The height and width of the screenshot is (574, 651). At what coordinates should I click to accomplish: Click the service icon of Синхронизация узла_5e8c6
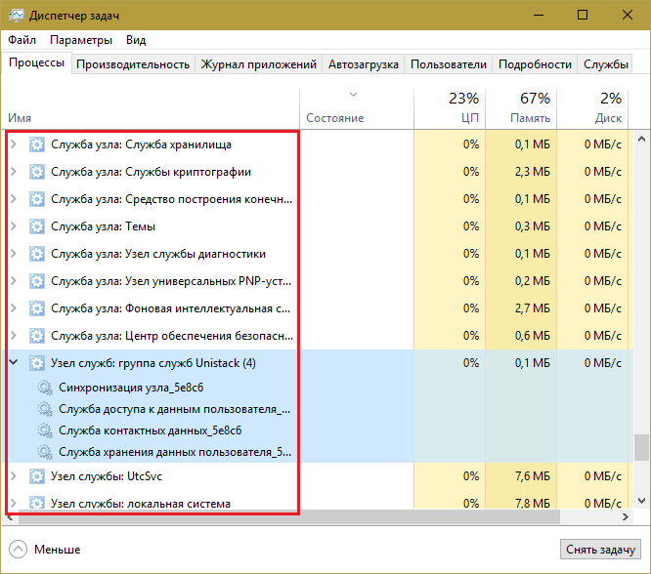(x=45, y=388)
